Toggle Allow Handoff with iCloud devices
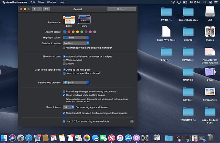The image size is (220, 143). pyautogui.click(x=64, y=113)
